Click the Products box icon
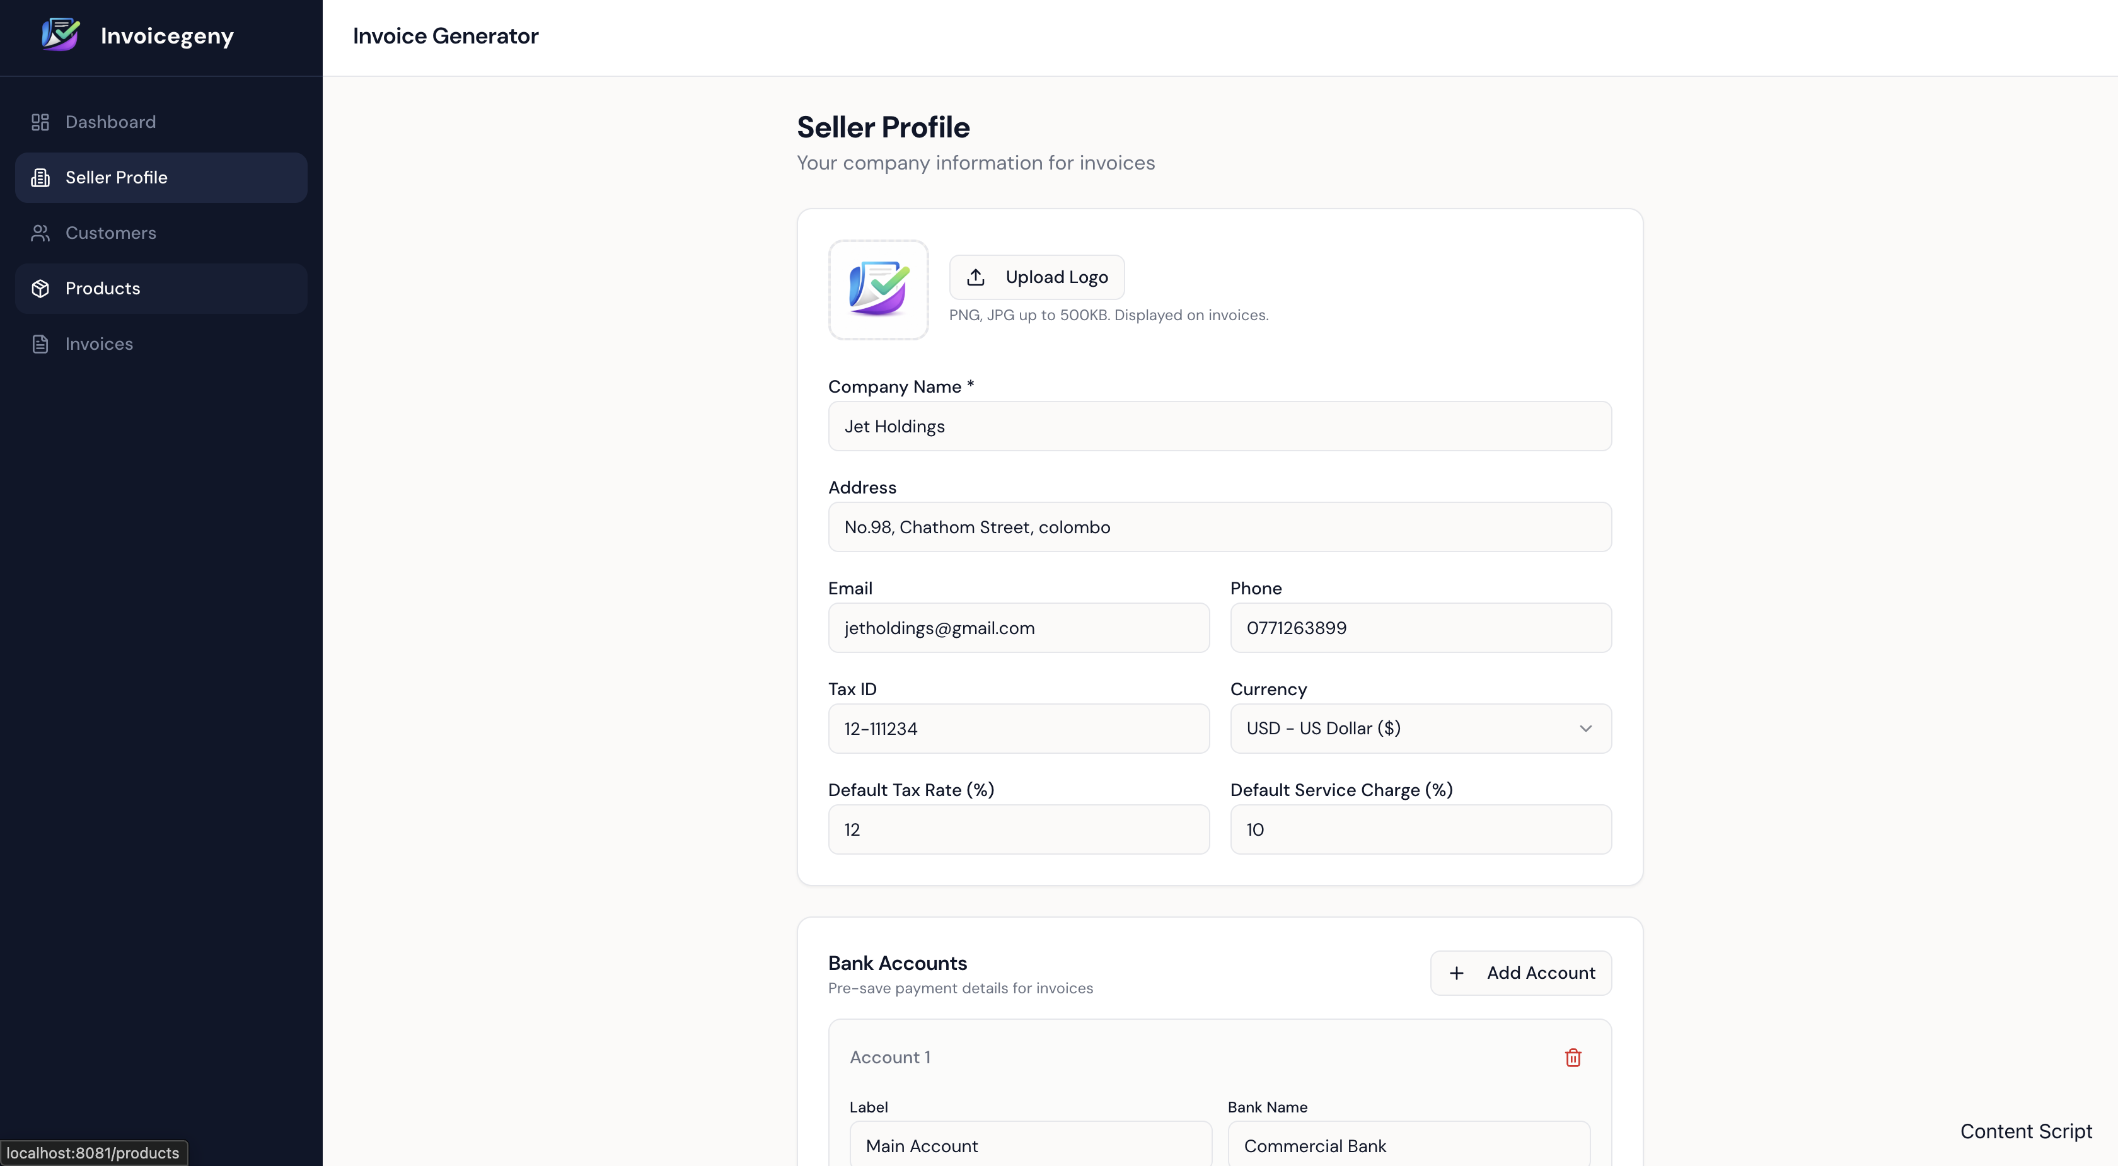This screenshot has height=1166, width=2118. [x=40, y=289]
